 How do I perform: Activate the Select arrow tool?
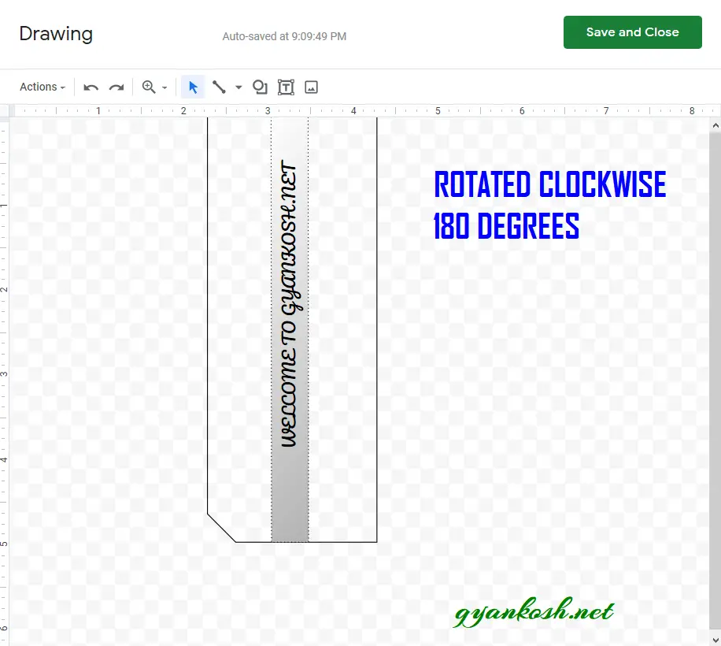coord(193,87)
